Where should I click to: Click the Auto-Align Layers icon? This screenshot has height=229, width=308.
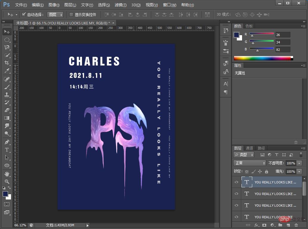207,15
